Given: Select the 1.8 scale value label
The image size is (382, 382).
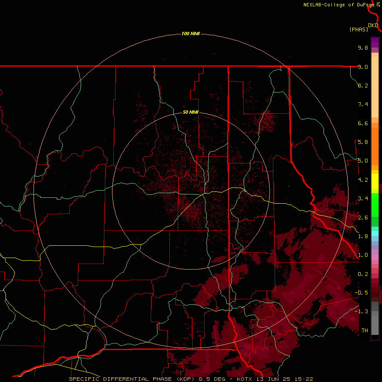Looking at the screenshot, I should click(363, 236).
